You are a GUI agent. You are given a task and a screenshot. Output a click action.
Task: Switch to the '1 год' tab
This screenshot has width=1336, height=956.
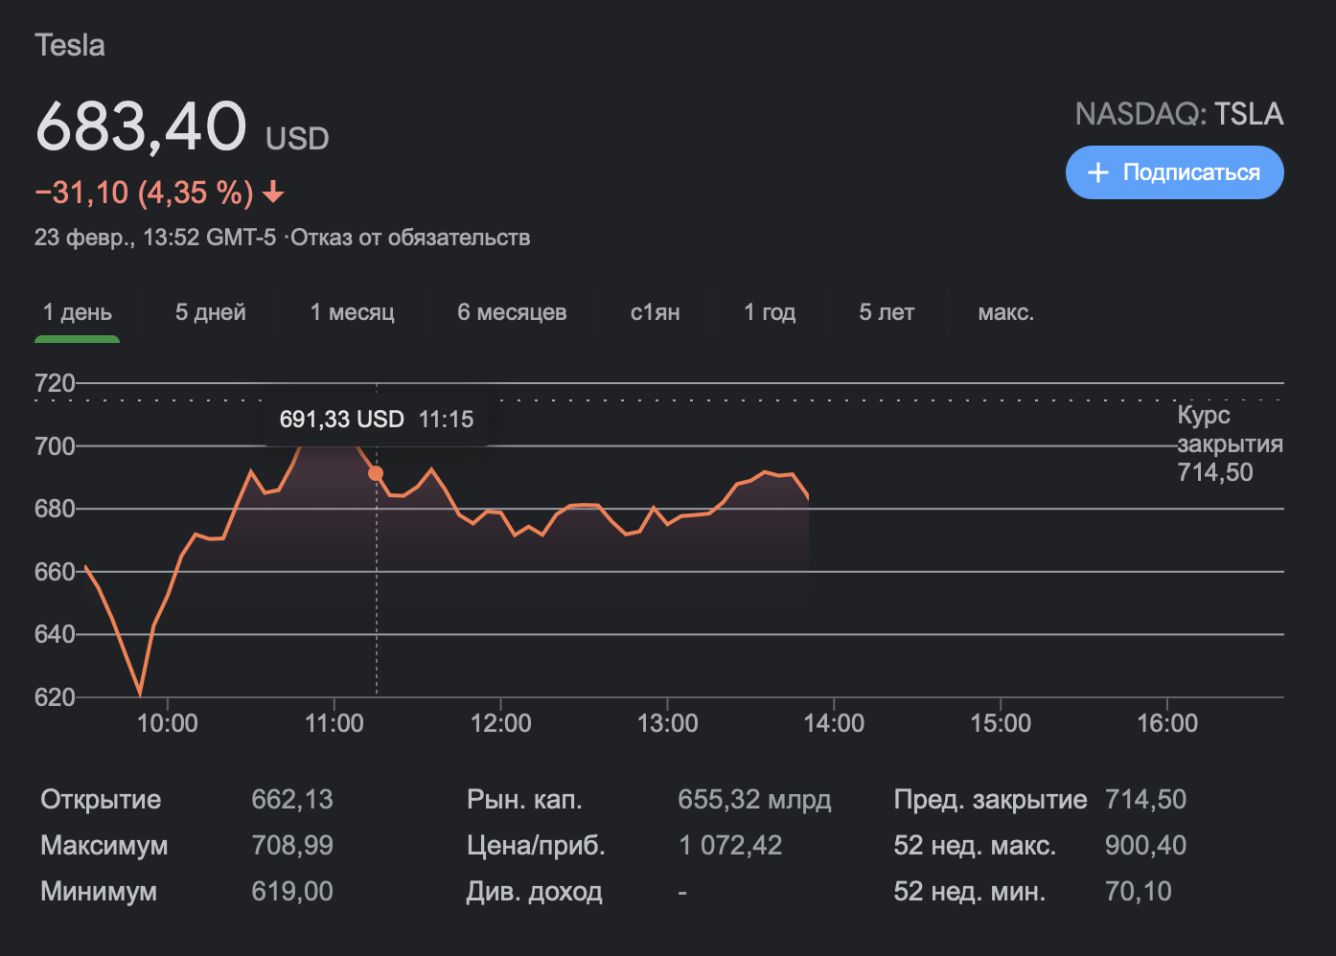coord(770,312)
